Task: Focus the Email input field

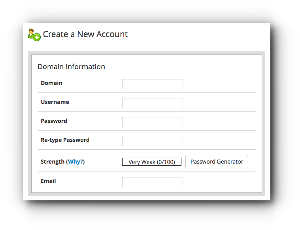Action: click(x=153, y=182)
